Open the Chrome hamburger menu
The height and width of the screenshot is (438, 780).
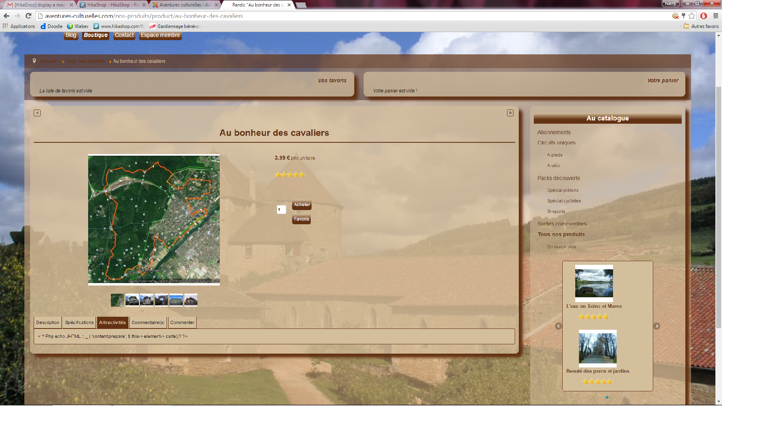tap(716, 16)
